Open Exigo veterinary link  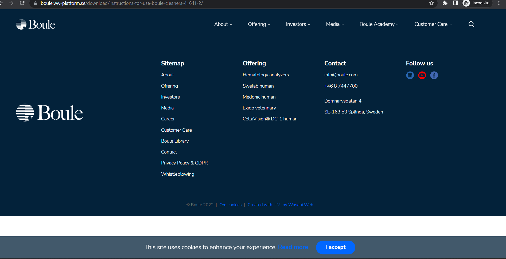259,108
